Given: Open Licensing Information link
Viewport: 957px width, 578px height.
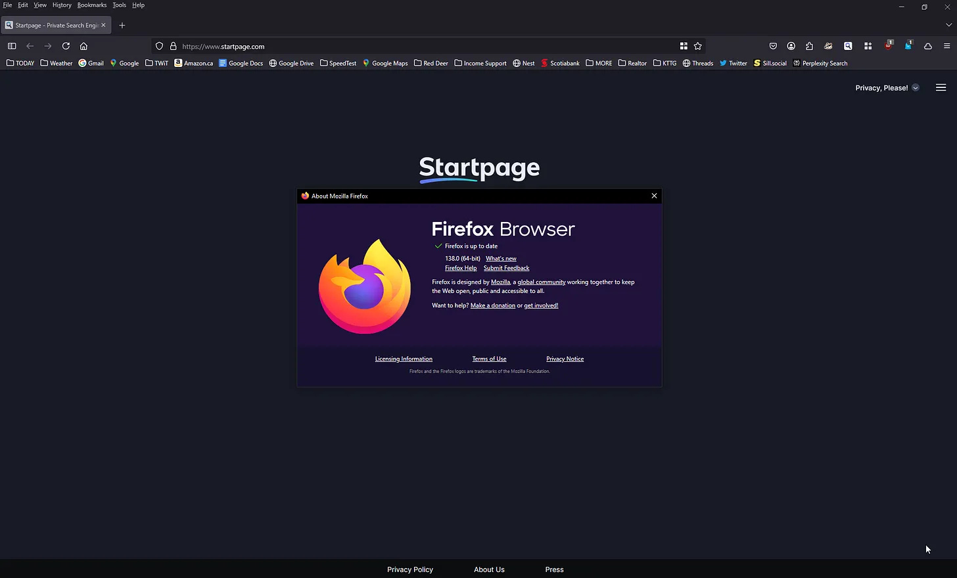Looking at the screenshot, I should [x=404, y=359].
